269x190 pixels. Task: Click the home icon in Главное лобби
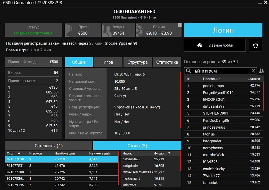pos(199,45)
